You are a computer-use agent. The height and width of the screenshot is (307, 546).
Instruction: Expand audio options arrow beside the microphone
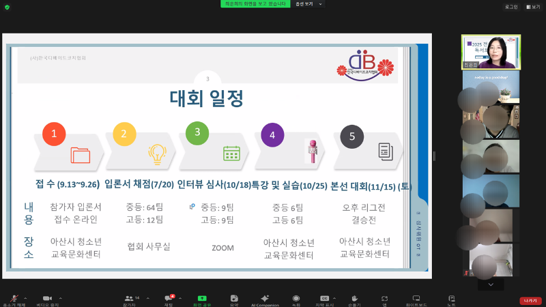[26, 298]
